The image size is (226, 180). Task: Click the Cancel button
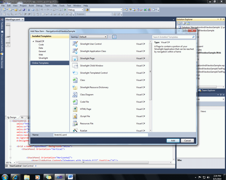click(x=187, y=141)
